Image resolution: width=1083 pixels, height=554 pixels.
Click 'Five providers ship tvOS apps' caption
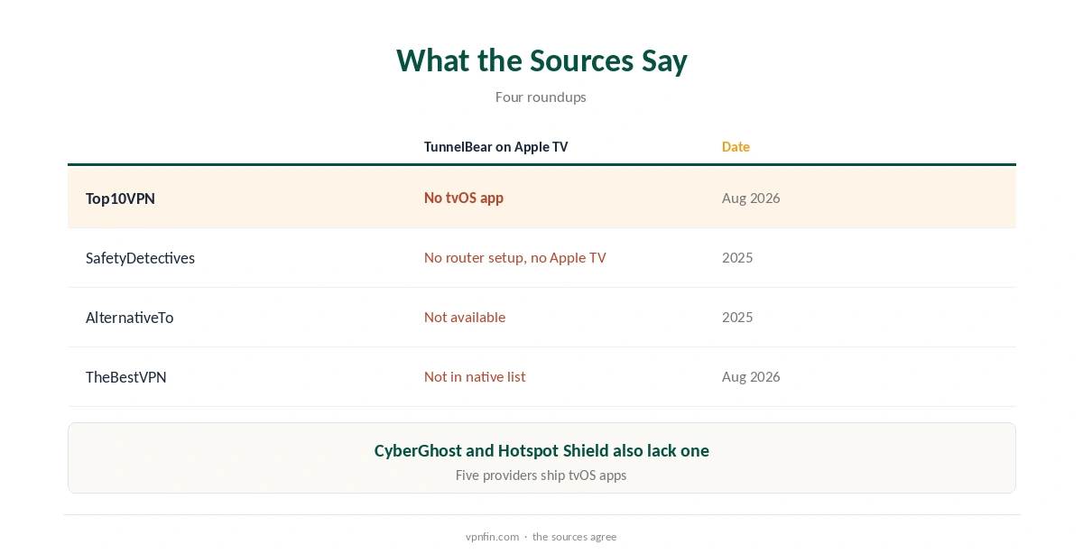(x=541, y=475)
